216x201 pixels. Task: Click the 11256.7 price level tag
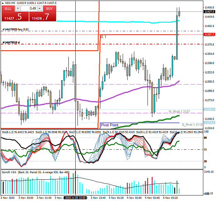click(x=209, y=109)
